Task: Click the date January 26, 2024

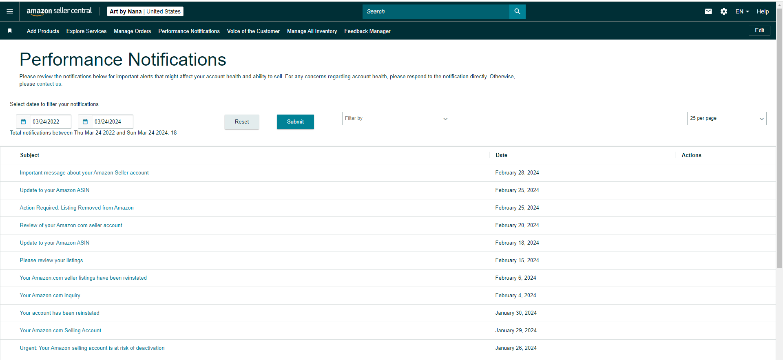Action: pos(516,348)
